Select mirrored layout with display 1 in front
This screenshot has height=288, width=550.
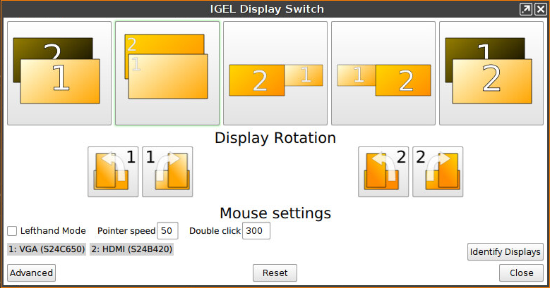click(x=59, y=73)
